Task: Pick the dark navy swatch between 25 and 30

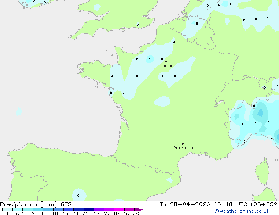Action: 89,209
